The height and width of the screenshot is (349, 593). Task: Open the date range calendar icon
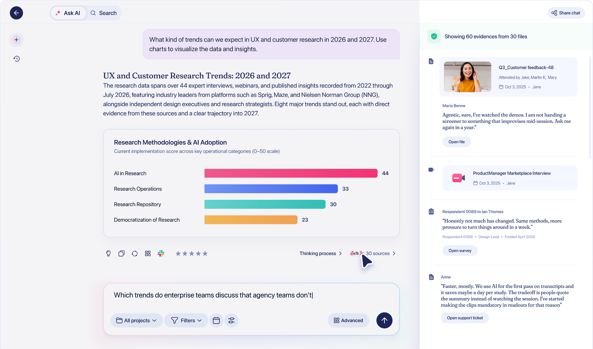pos(216,320)
